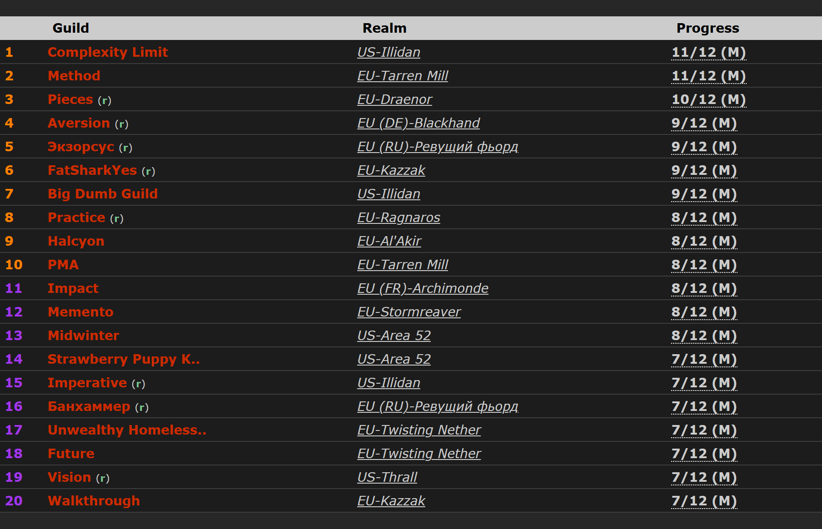This screenshot has width=822, height=529.
Task: Open the EU-Stormreaver realm link
Action: pyautogui.click(x=409, y=312)
